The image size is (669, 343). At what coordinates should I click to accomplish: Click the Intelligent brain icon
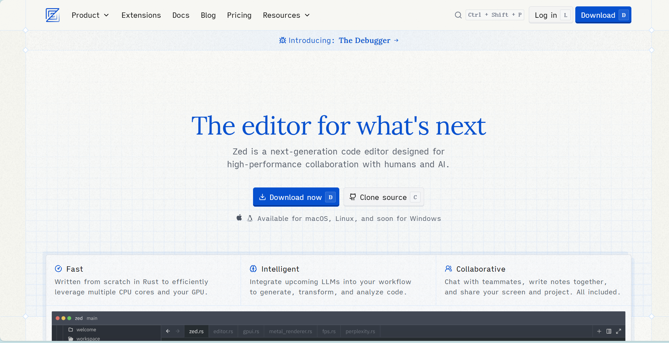point(253,269)
